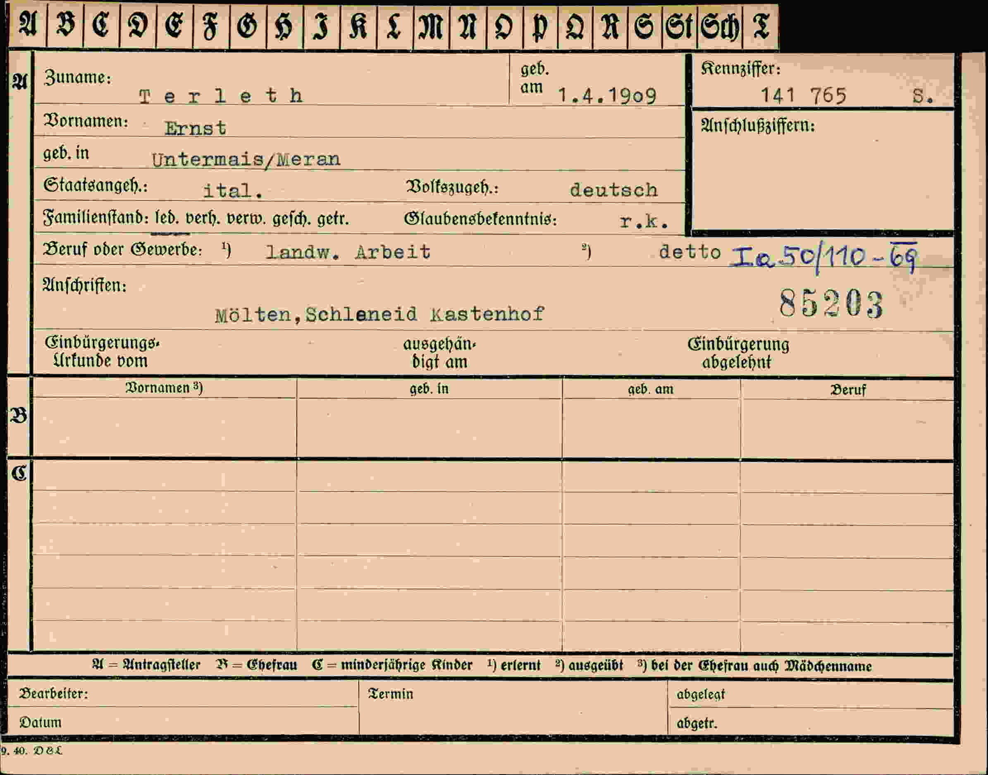
Task: Click the first name 'Ernst'
Action: coord(196,128)
